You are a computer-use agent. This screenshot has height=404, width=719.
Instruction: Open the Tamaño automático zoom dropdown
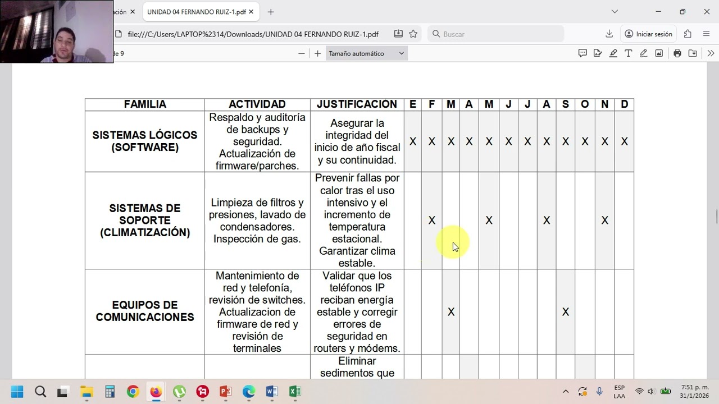pos(366,53)
